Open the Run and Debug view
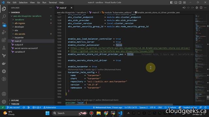This screenshot has width=209, height=117. click(x=4, y=32)
